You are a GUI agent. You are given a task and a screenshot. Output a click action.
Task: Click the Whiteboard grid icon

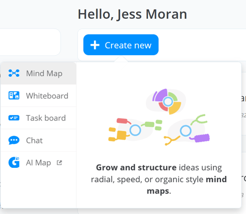tap(14, 96)
